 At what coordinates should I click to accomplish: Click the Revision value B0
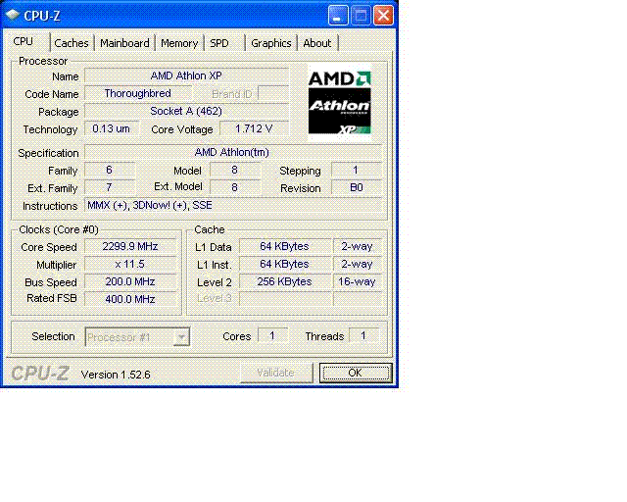356,187
